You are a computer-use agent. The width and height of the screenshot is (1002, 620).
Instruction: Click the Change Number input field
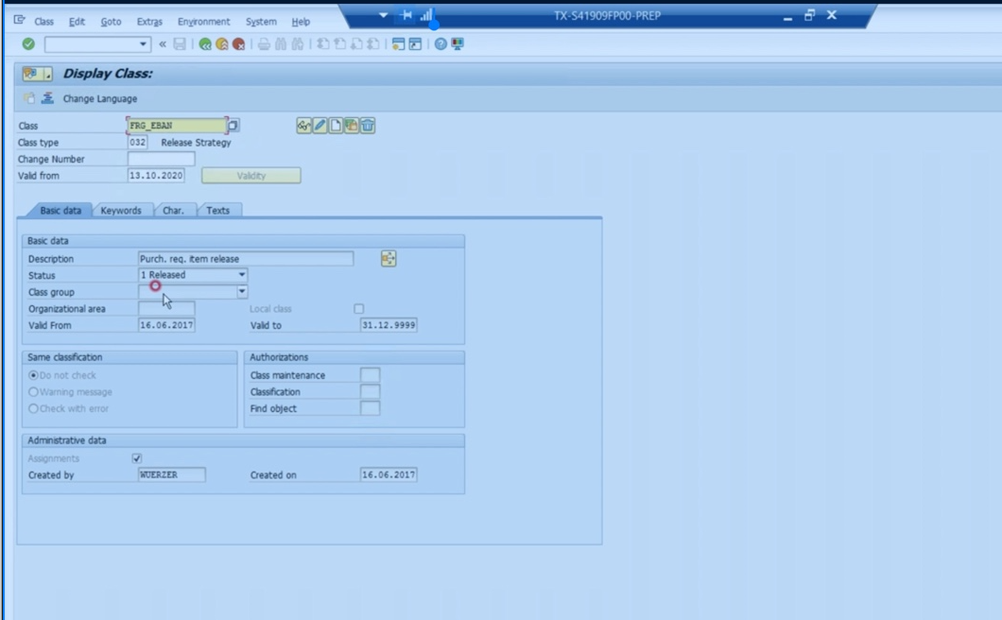tap(161, 159)
